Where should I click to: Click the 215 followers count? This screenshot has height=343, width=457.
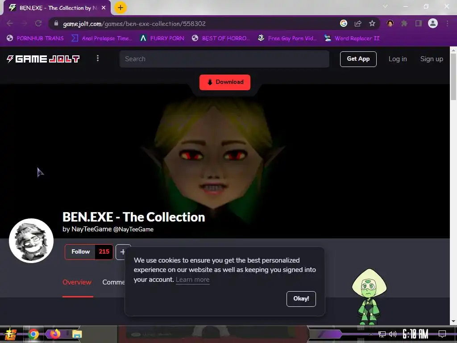[x=104, y=252]
